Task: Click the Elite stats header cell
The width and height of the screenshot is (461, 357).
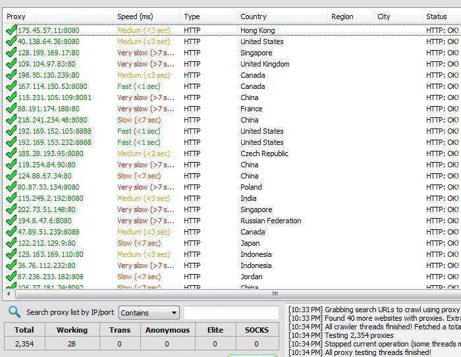Action: click(215, 330)
